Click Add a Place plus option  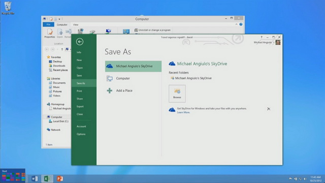(133, 90)
